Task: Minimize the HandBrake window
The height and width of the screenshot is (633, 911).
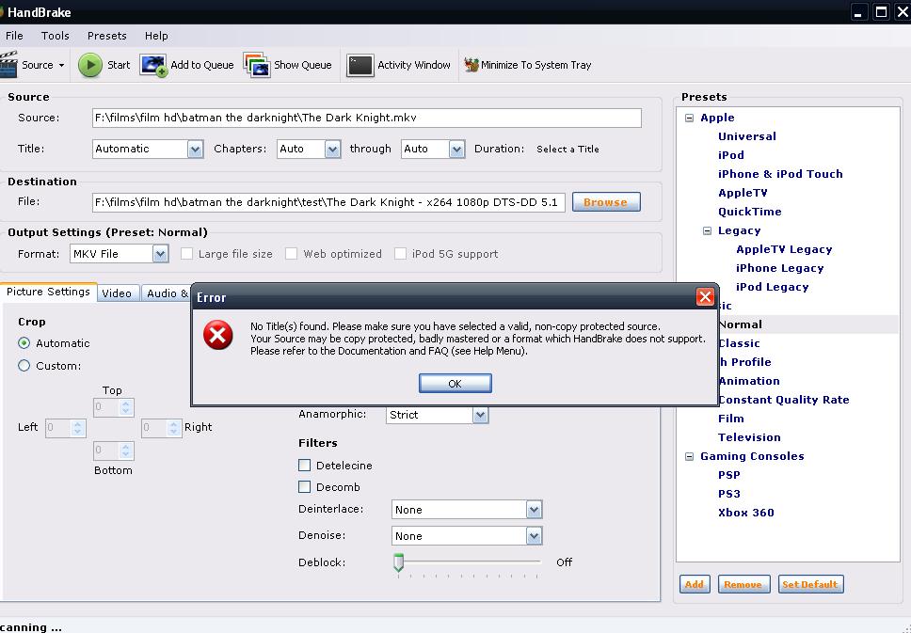Action: coord(858,11)
